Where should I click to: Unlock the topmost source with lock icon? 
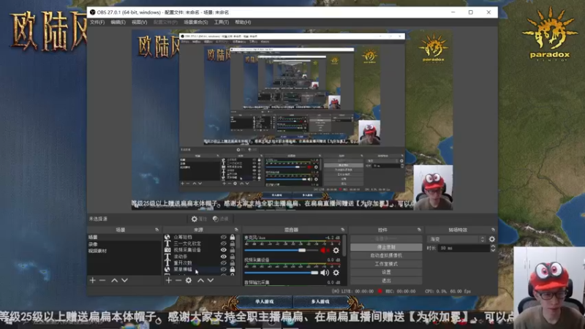click(x=233, y=237)
